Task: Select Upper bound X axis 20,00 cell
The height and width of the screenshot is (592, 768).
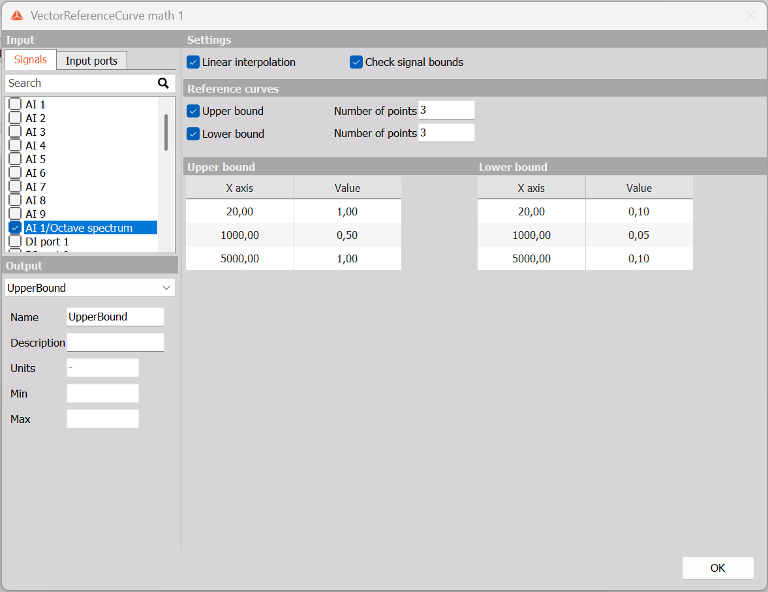Action: [x=239, y=211]
